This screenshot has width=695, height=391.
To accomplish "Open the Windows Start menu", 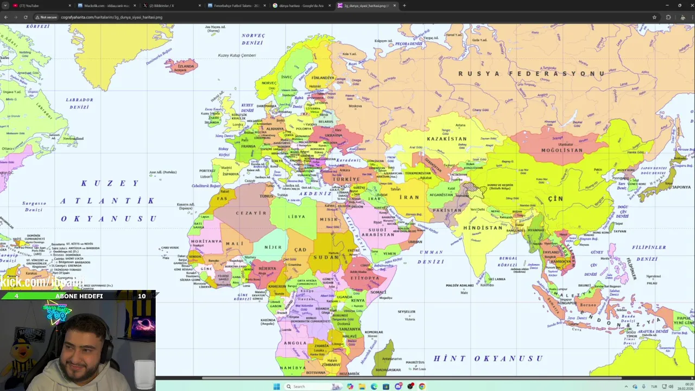I will 276,387.
